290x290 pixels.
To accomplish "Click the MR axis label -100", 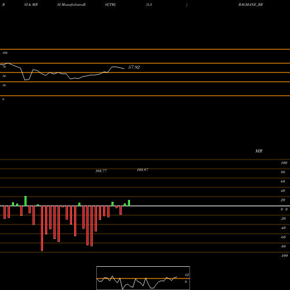I will point(284,256).
